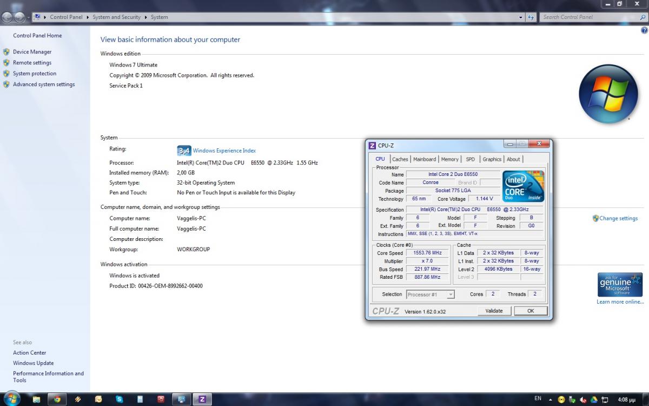Go back in the Control Panel window
649x406 pixels.
click(8, 17)
